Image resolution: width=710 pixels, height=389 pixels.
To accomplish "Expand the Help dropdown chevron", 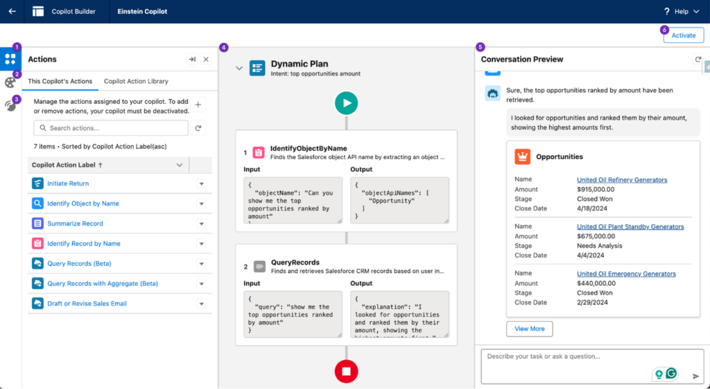I will [696, 11].
